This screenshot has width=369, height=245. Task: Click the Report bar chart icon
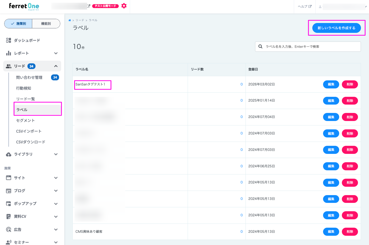click(9, 53)
